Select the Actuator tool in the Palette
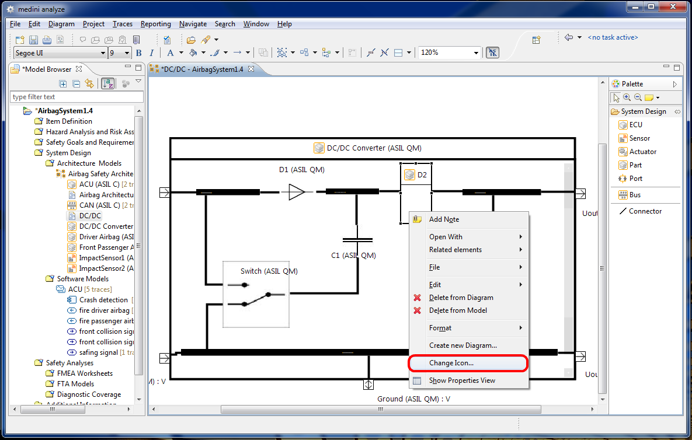This screenshot has height=440, width=692. tap(642, 152)
